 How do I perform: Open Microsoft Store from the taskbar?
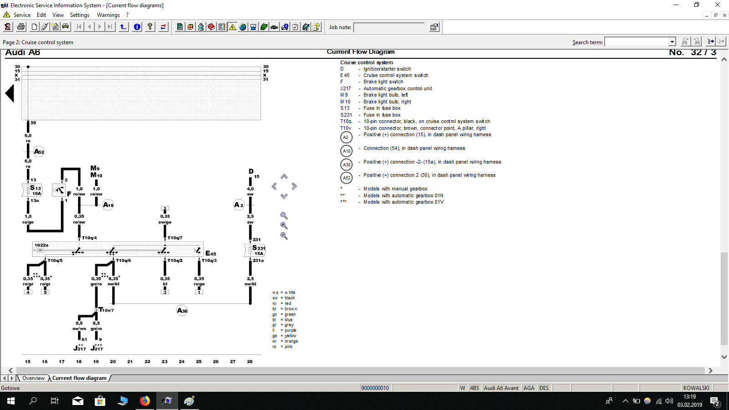[100, 401]
